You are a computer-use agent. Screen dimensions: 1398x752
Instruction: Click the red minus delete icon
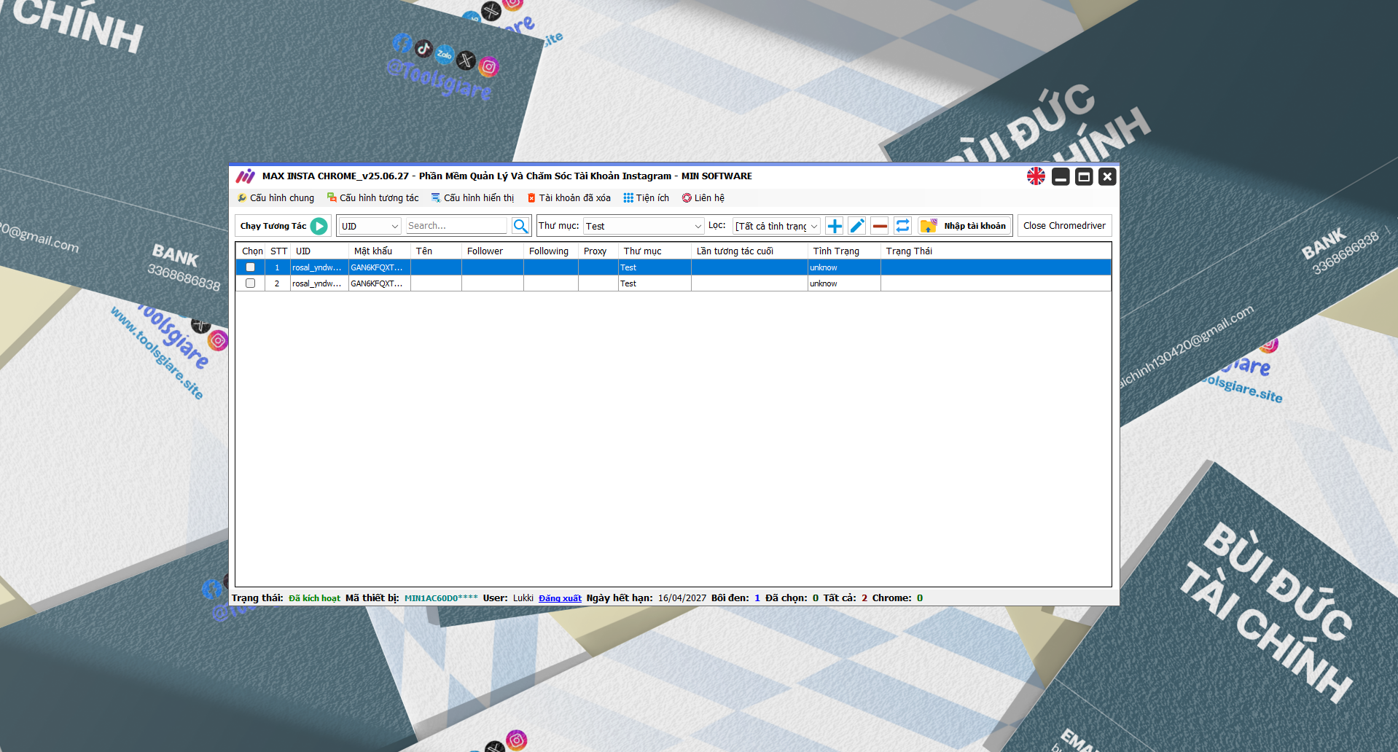pyautogui.click(x=880, y=226)
